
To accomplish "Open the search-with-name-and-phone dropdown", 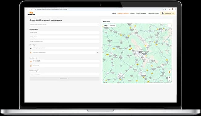I will click(x=64, y=24).
